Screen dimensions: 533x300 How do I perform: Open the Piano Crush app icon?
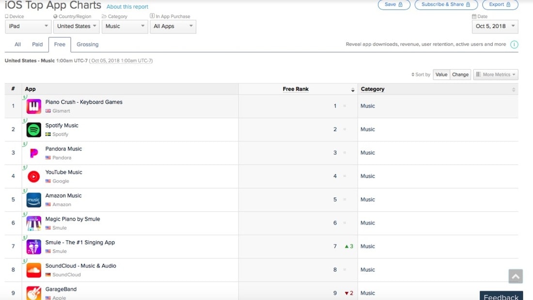(x=33, y=106)
